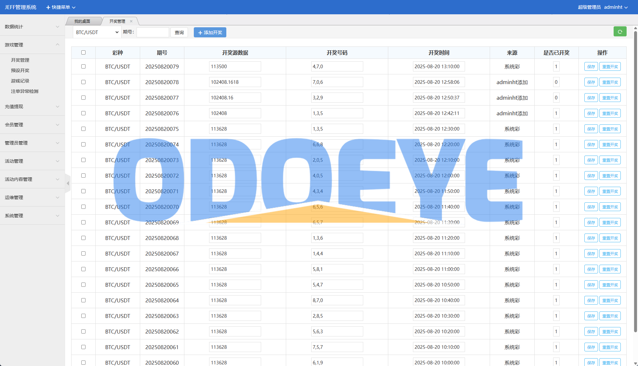Check the row checkbox for 20250820068
Screen dimensions: 638x366
[84, 238]
